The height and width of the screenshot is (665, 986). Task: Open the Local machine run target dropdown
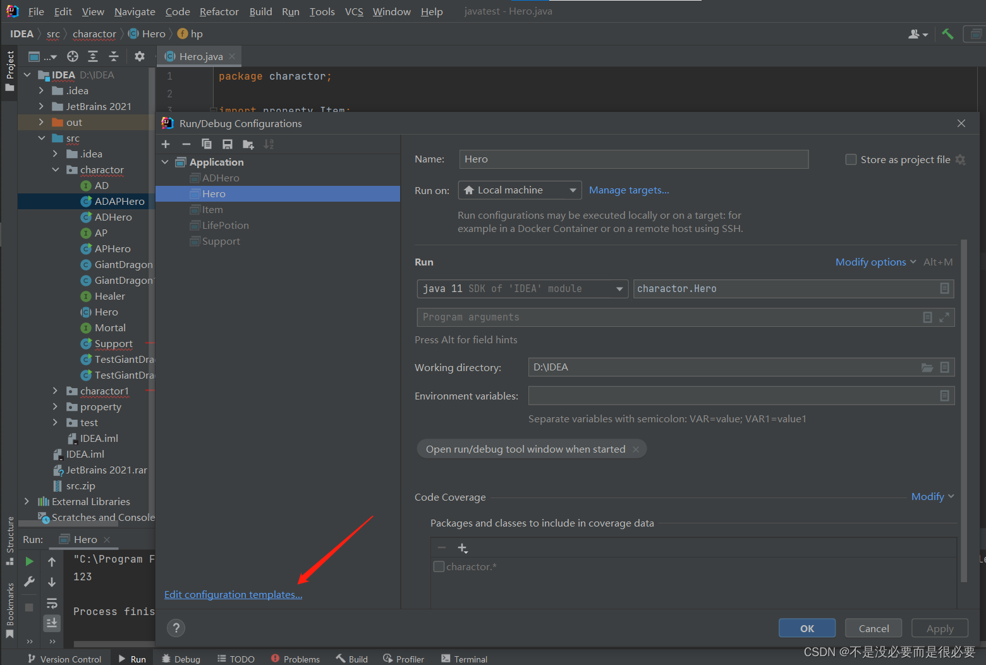tap(520, 190)
